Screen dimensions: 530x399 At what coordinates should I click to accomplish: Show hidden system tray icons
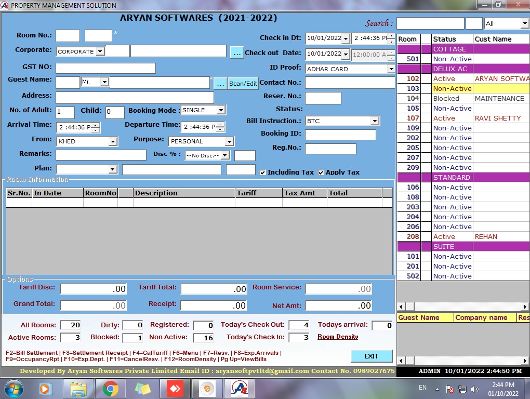[437, 389]
